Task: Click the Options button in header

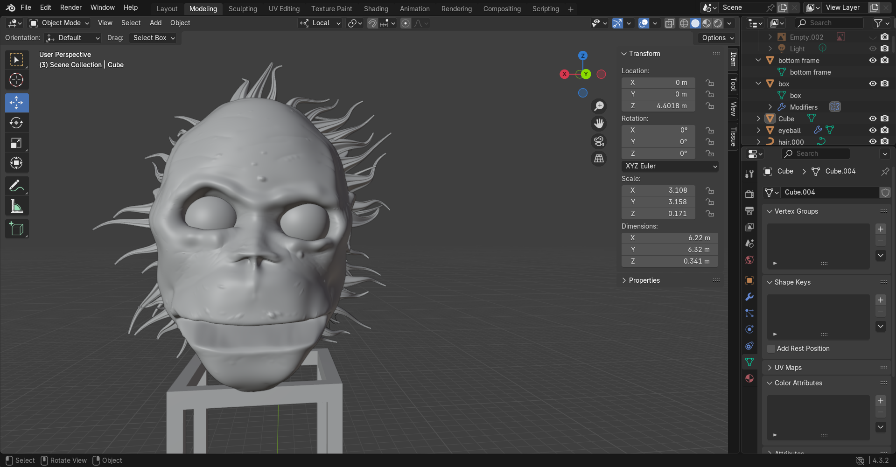Action: [718, 38]
